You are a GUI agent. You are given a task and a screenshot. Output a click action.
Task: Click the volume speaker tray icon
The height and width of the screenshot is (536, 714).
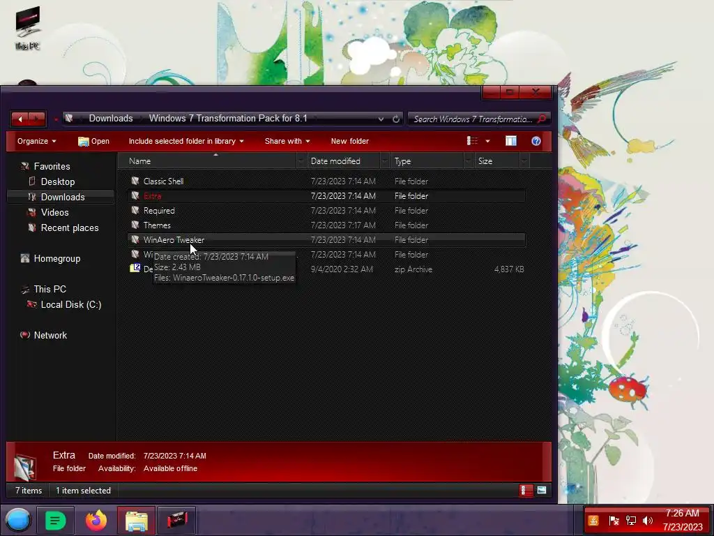(x=648, y=521)
